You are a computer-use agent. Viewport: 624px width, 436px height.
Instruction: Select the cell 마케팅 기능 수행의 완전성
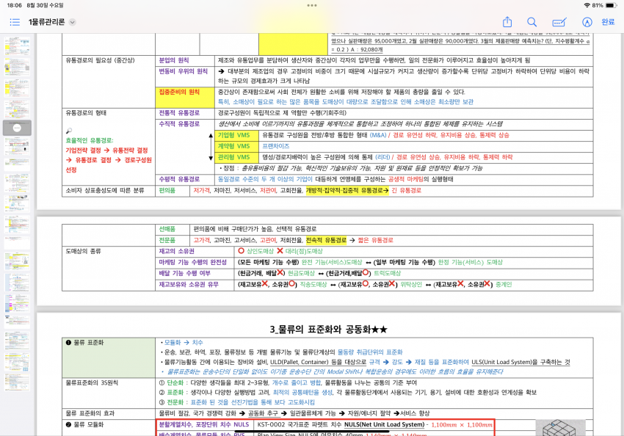192,262
